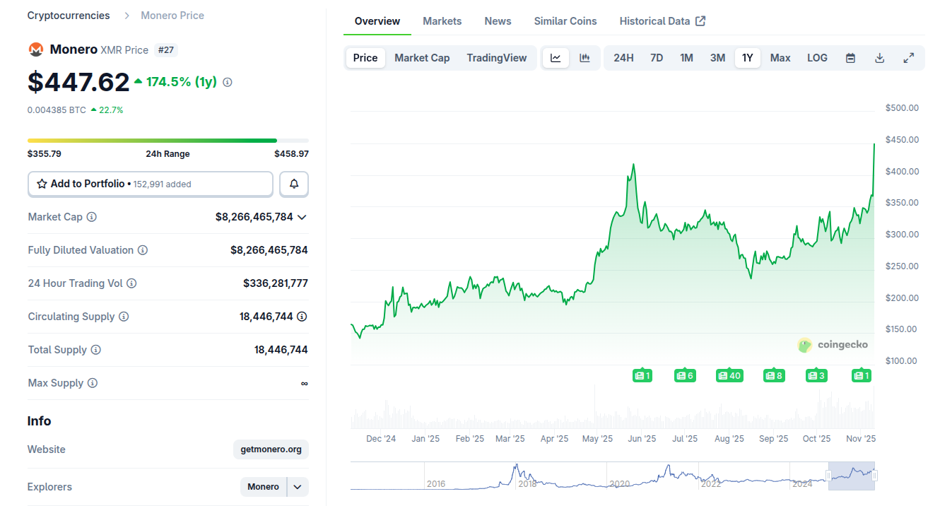Image resolution: width=940 pixels, height=506 pixels.
Task: Open the getmonero.org website link
Action: [271, 449]
